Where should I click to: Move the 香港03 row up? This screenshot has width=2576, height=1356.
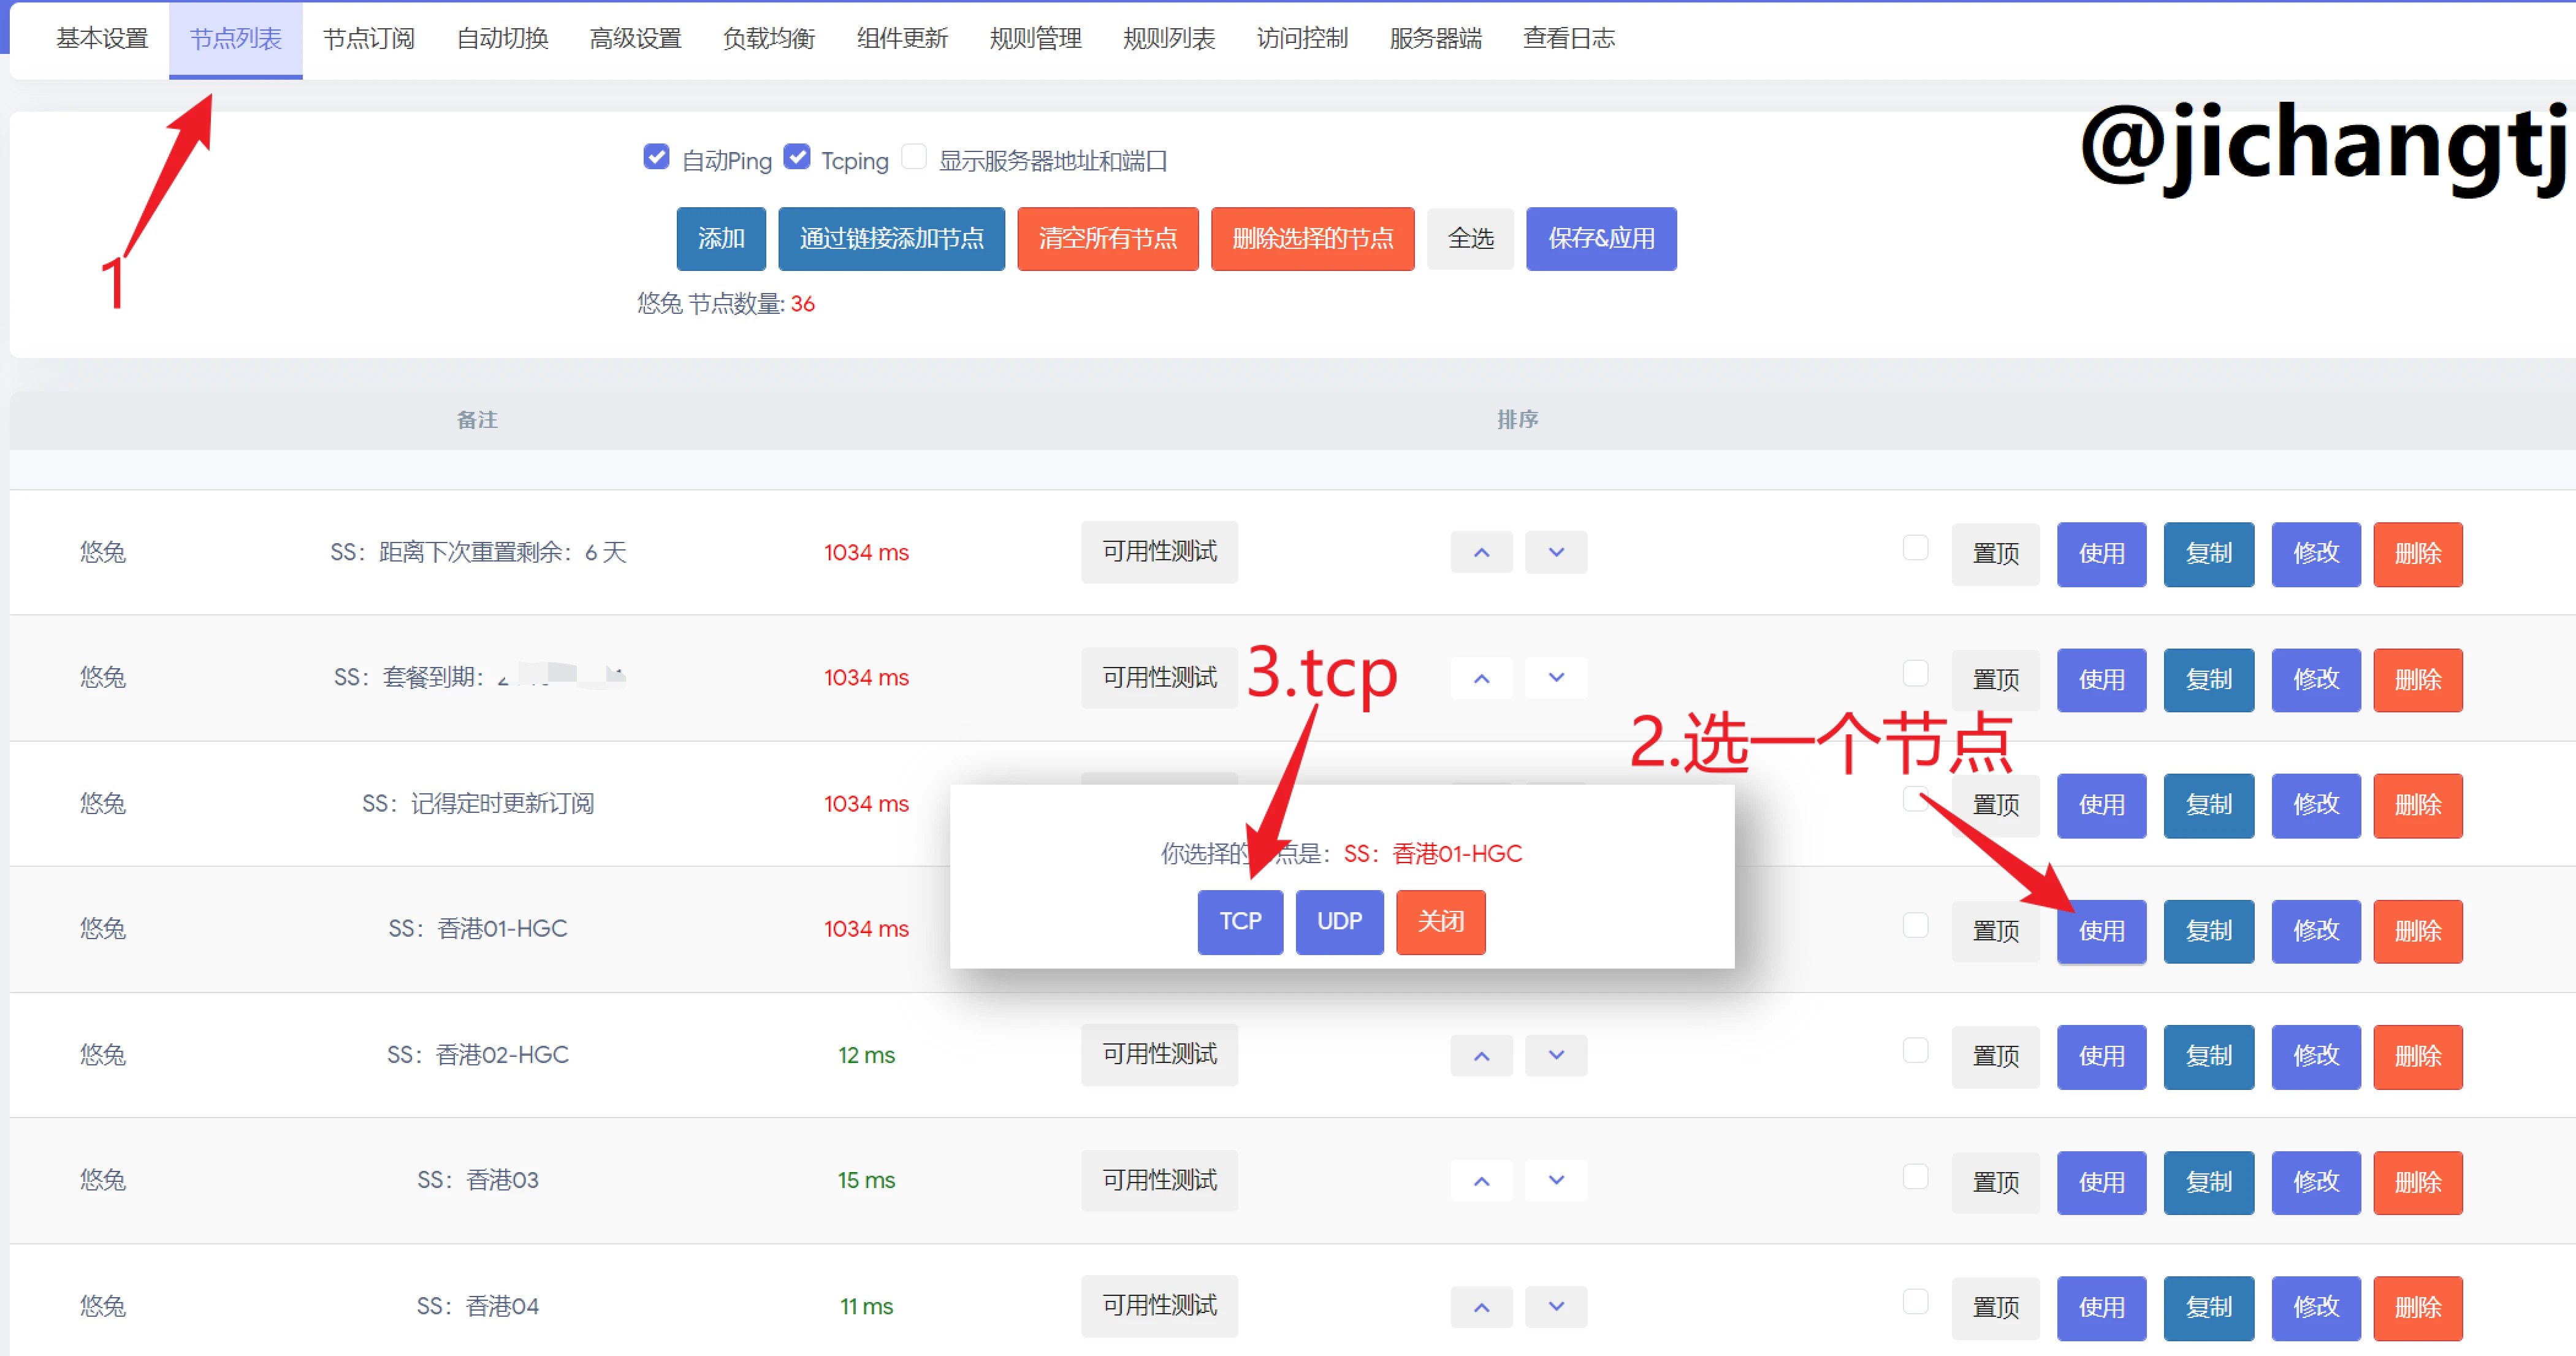click(1481, 1181)
